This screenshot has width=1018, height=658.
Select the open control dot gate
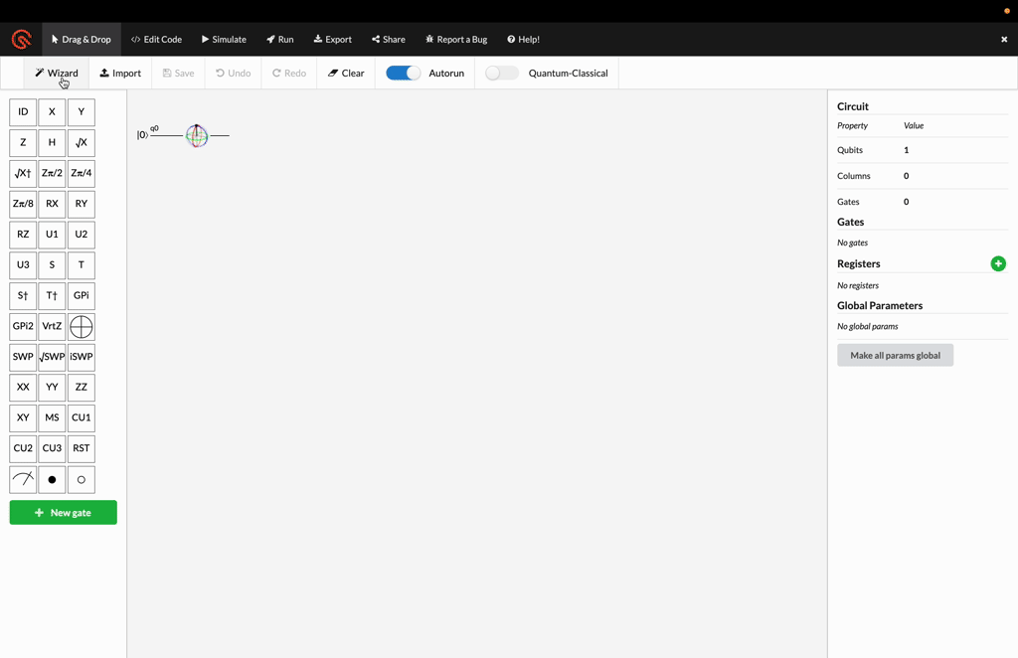[x=81, y=479]
